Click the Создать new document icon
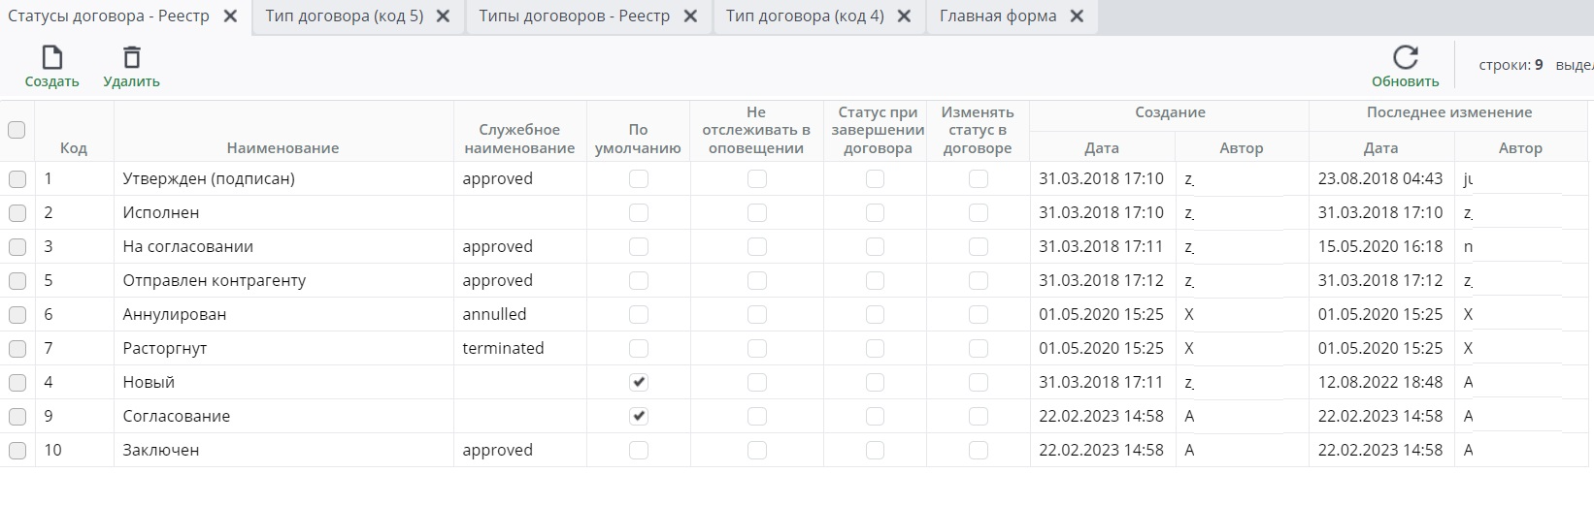Viewport: 1594px width, 505px height. click(x=51, y=57)
